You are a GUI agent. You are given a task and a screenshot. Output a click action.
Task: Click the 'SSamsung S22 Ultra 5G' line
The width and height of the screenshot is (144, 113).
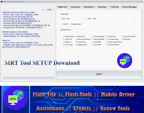click(26, 25)
